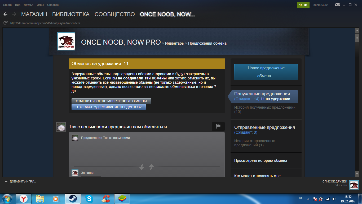The height and width of the screenshot is (204, 362).
Task: Open the iBuyPower profile avatar in header
Action: [66, 41]
